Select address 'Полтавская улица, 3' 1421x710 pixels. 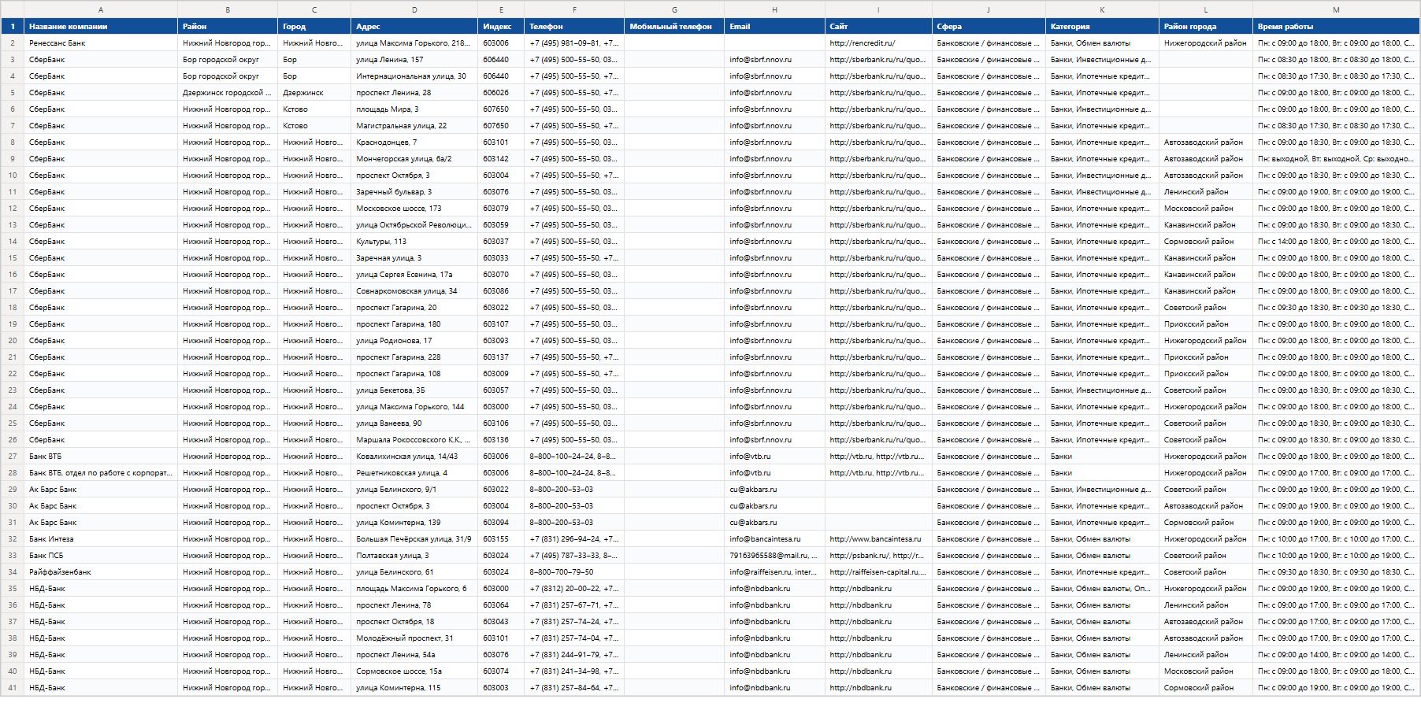(414, 556)
